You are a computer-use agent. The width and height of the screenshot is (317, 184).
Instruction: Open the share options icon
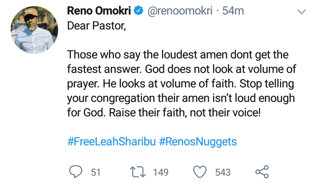tap(262, 172)
